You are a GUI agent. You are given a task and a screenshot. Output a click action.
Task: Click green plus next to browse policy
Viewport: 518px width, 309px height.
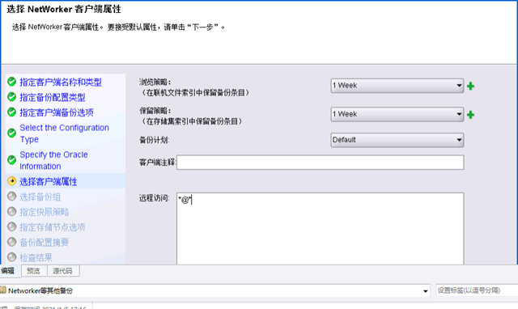(x=470, y=87)
